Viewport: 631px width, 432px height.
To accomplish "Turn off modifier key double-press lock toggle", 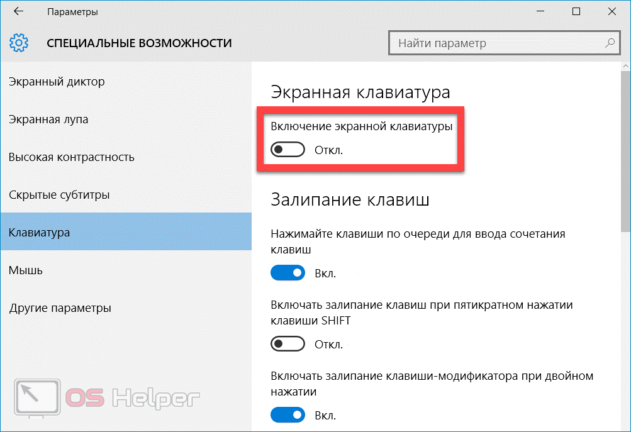I will (x=288, y=416).
